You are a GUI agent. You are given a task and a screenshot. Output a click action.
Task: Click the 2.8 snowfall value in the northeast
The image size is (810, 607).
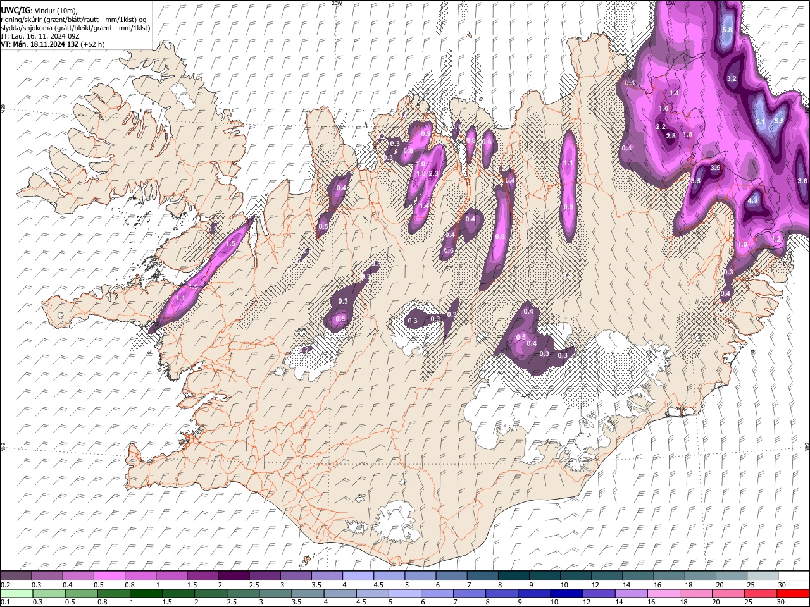[671, 137]
